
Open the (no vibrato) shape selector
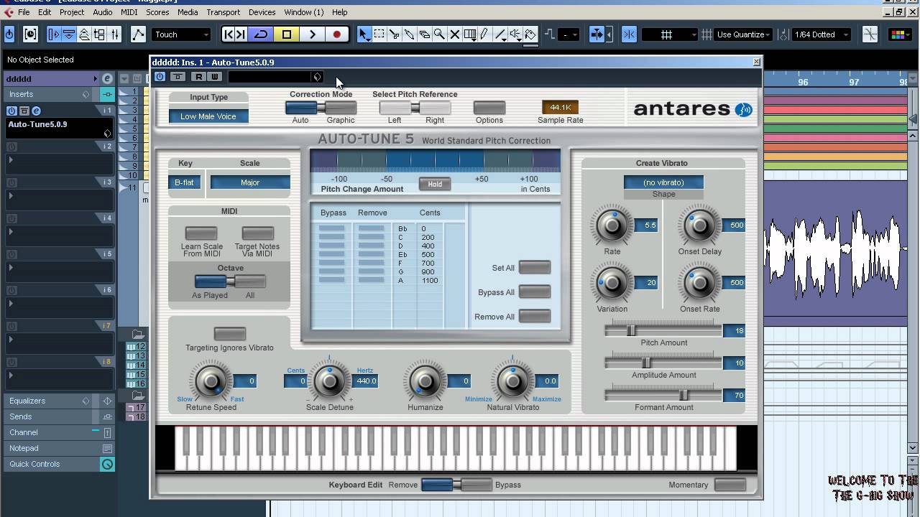(x=663, y=182)
